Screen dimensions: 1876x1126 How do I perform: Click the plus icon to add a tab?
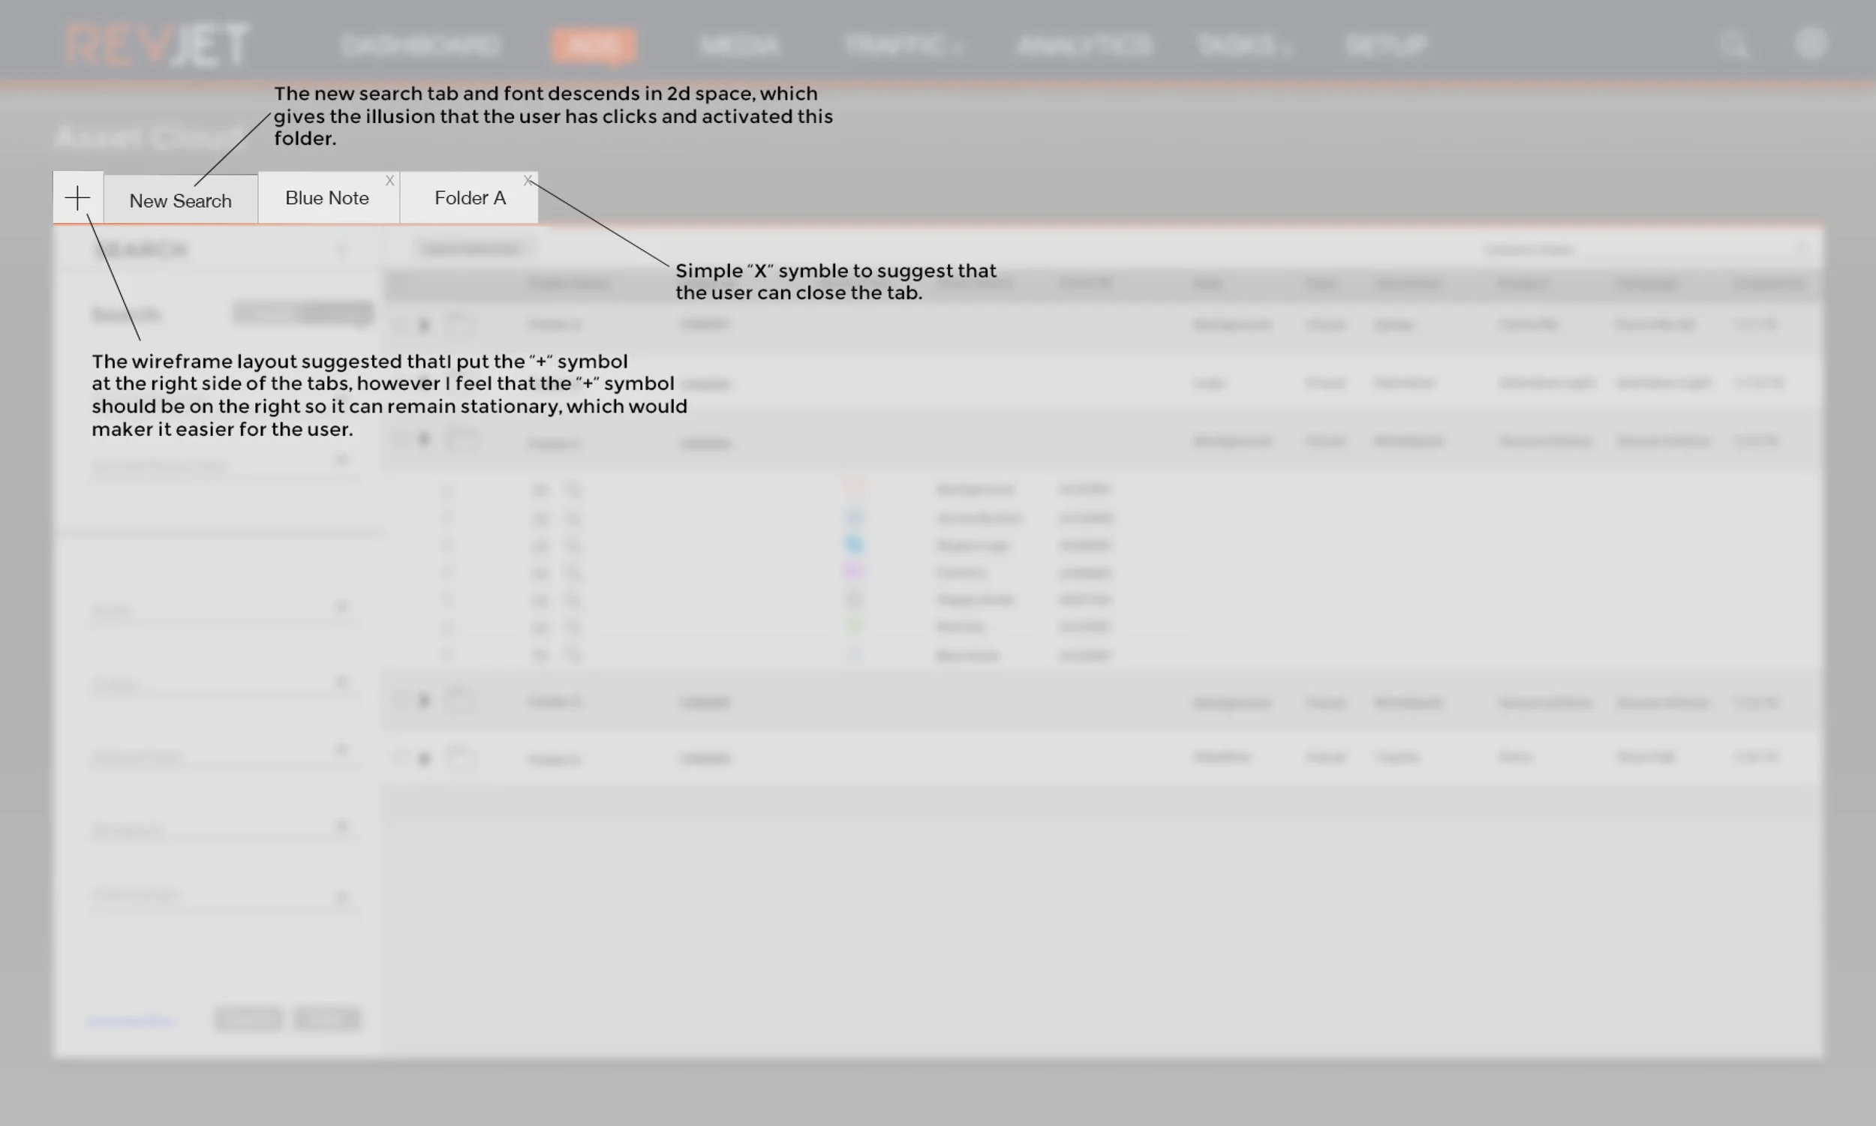point(77,199)
